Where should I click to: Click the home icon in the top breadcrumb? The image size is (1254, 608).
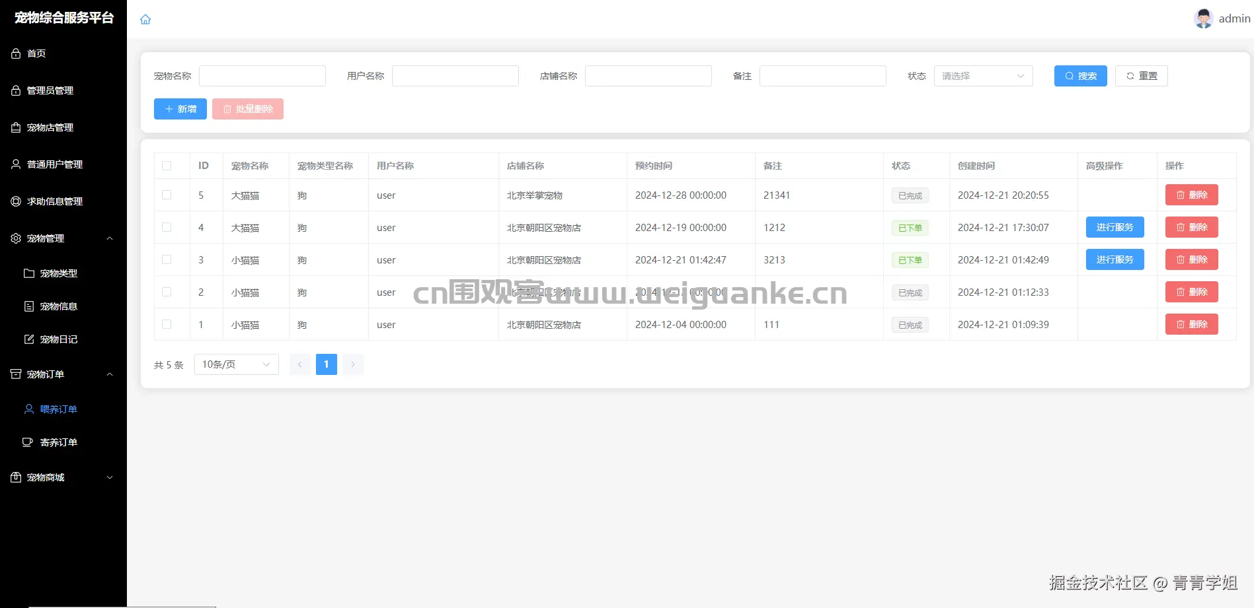pos(145,19)
